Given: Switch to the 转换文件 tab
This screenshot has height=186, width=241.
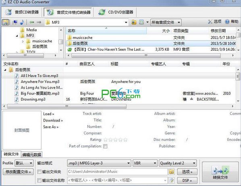Looking at the screenshot, I should pyautogui.click(x=11, y=154).
